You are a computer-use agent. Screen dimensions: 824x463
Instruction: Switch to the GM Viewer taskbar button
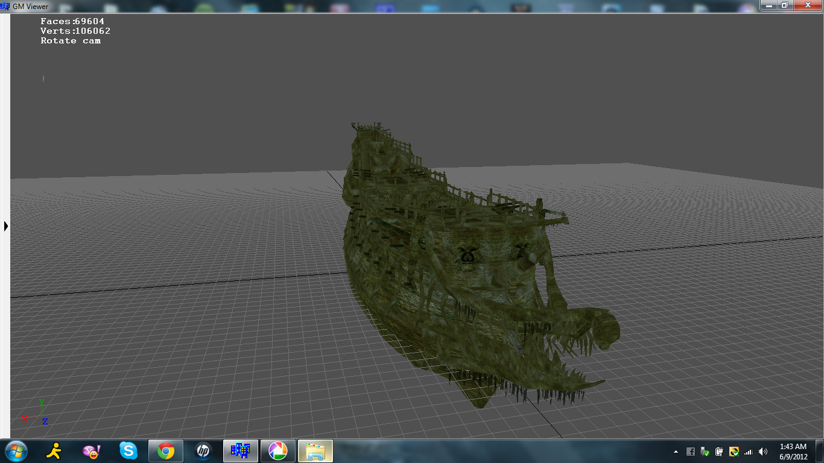[241, 450]
